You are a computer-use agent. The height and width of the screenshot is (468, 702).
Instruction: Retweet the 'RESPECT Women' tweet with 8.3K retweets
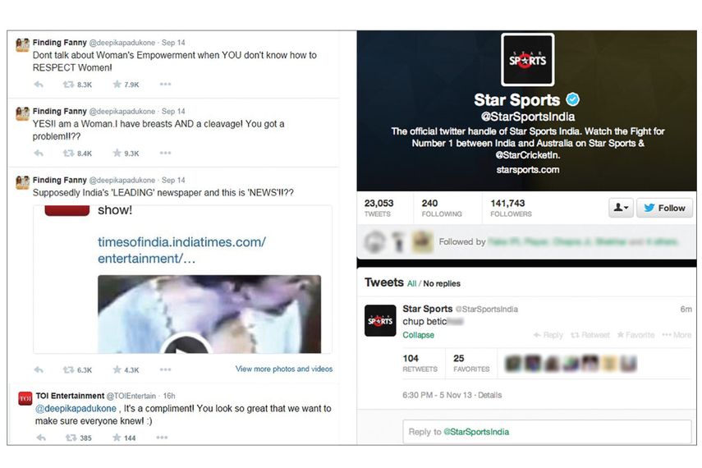click(x=77, y=85)
